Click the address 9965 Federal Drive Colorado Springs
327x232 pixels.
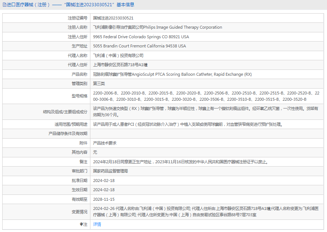point(141,37)
